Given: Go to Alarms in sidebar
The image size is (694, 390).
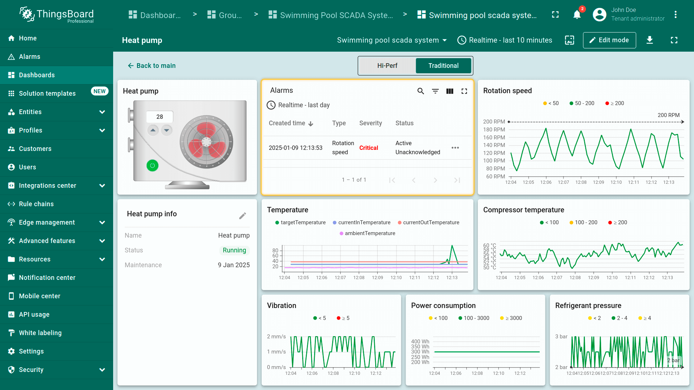Looking at the screenshot, I should [x=30, y=57].
